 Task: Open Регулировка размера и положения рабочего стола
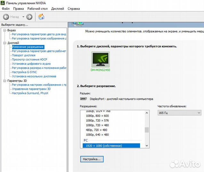[39, 68]
